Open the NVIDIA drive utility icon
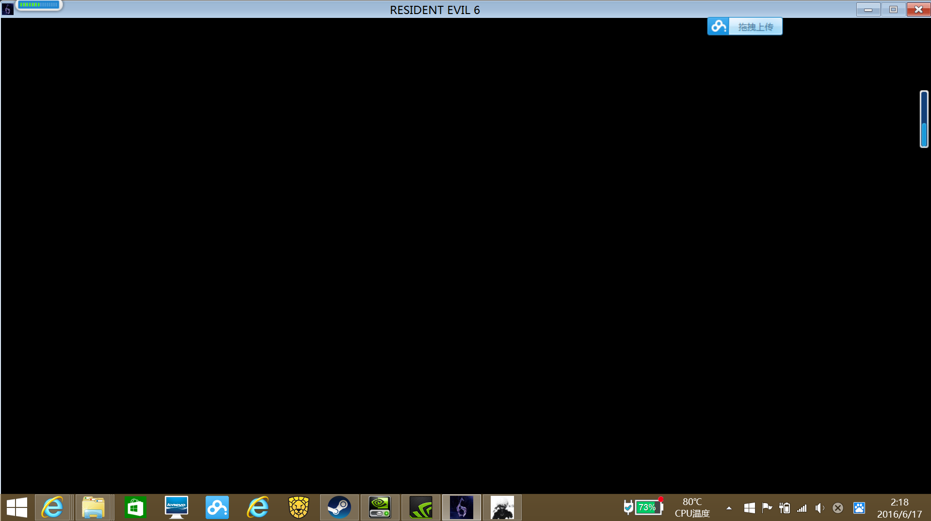931x521 pixels. (x=380, y=507)
